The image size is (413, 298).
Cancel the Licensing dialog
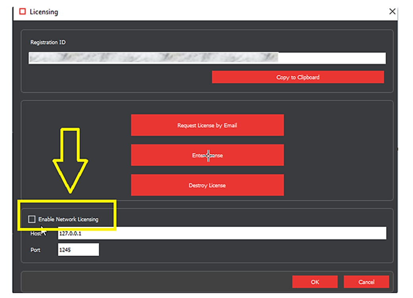pyautogui.click(x=366, y=282)
